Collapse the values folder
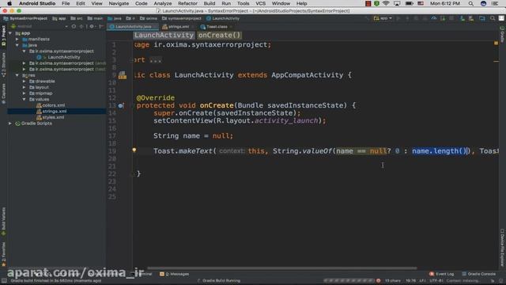 tap(24, 99)
